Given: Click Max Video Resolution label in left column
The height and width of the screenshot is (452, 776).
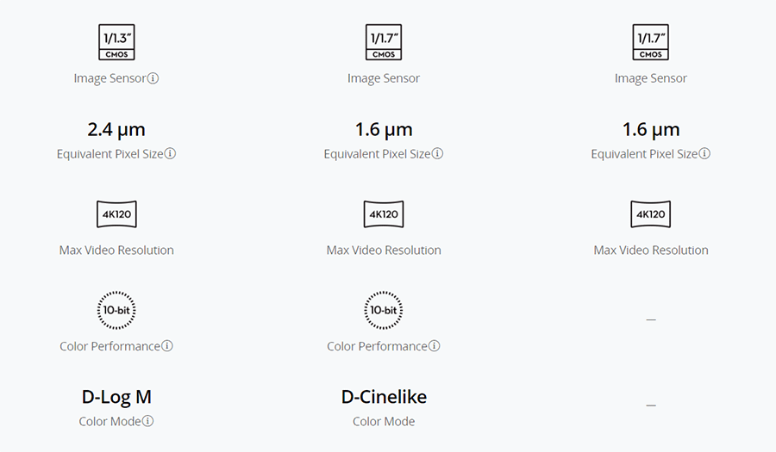Looking at the screenshot, I should (x=116, y=251).
